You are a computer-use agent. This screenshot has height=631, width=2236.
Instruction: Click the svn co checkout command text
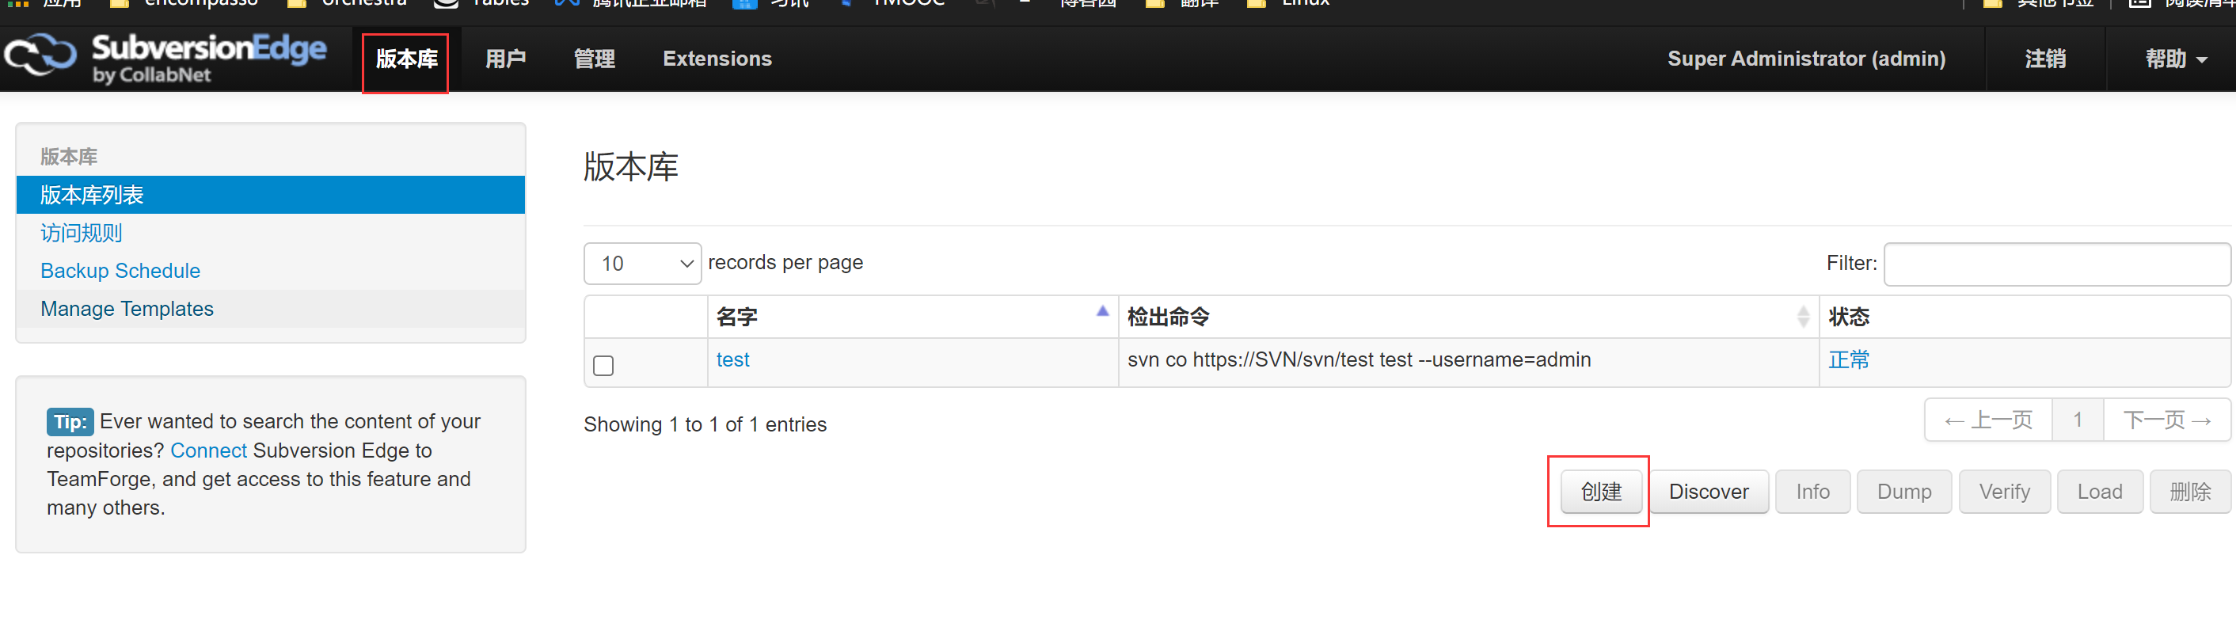[x=1359, y=359]
